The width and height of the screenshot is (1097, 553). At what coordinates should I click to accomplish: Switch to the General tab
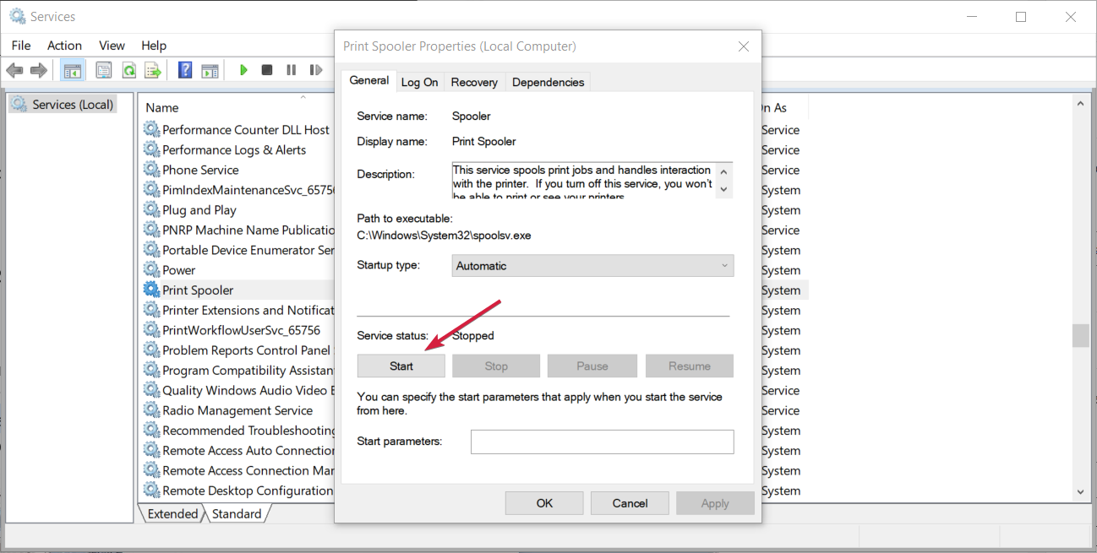click(x=369, y=80)
